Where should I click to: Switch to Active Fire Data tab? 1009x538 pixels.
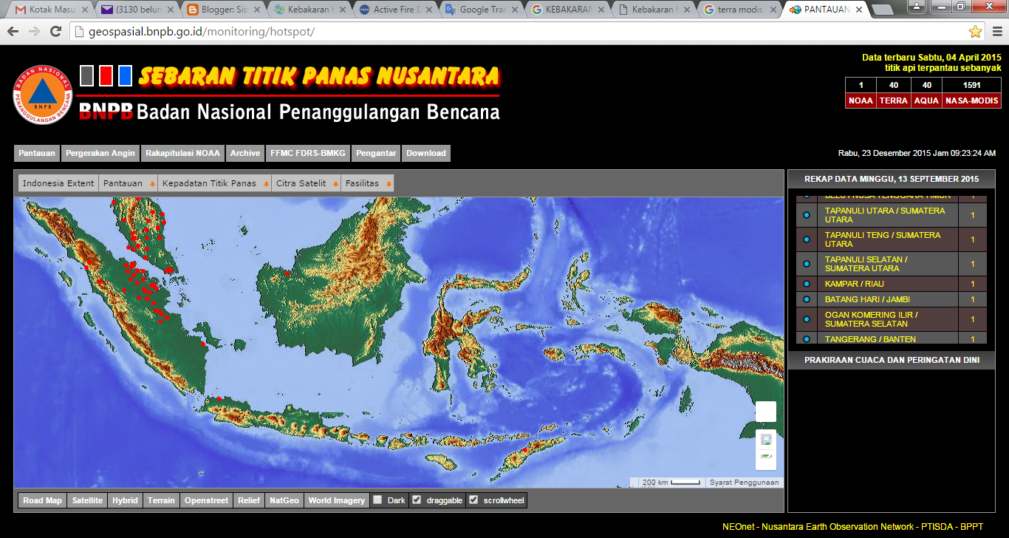coord(394,10)
